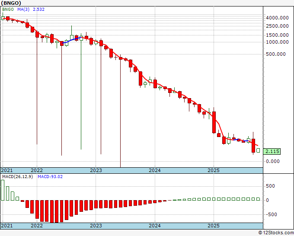
Task: Click 2025 on the MACD panel timeline
Action: click(214, 226)
